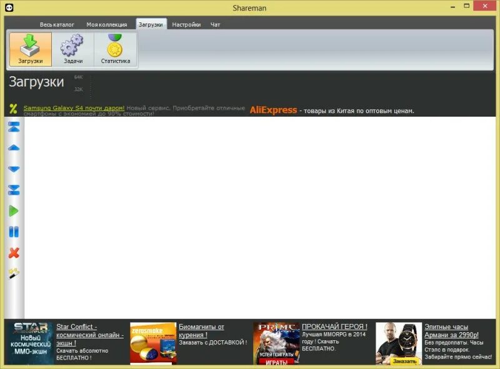
Task: Open Star Conflict космический онлайн-экшн link
Action: tap(89, 335)
